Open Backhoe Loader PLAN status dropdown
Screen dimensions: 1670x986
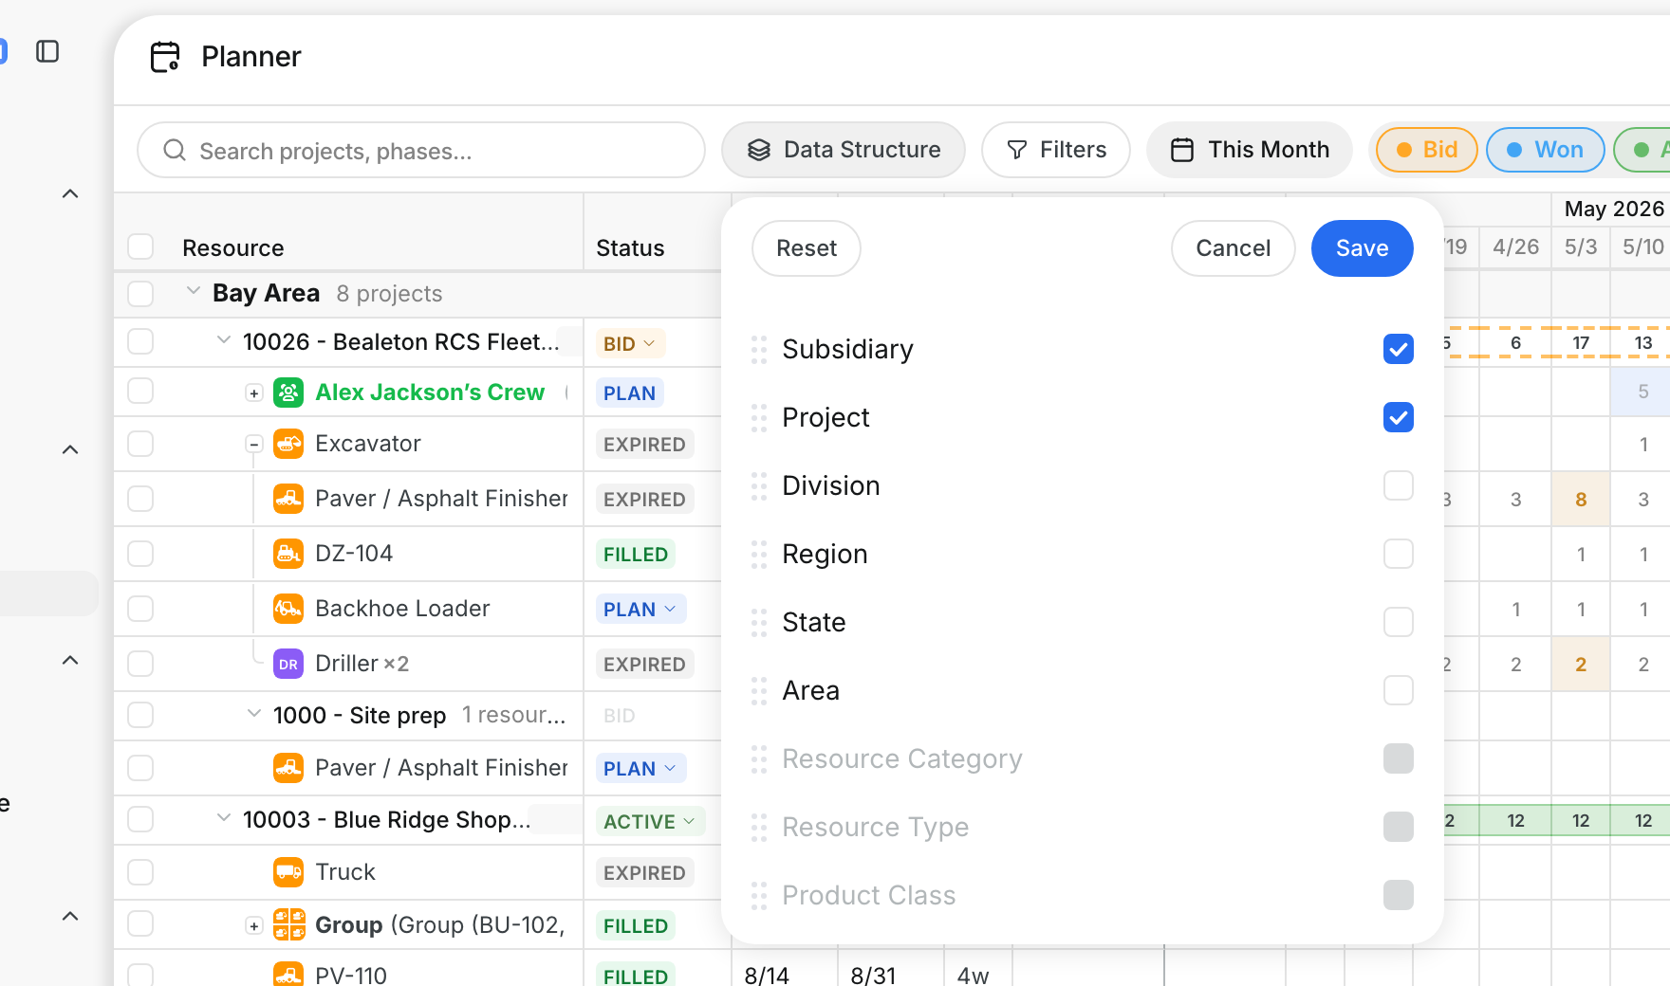click(x=640, y=609)
